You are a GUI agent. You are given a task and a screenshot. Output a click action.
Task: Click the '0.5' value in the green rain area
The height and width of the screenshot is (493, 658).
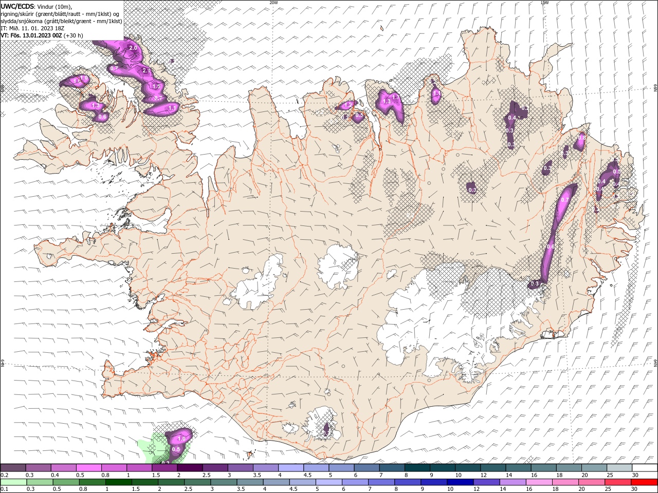pos(176,449)
